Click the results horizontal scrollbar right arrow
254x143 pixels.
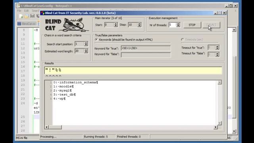tap(216, 127)
